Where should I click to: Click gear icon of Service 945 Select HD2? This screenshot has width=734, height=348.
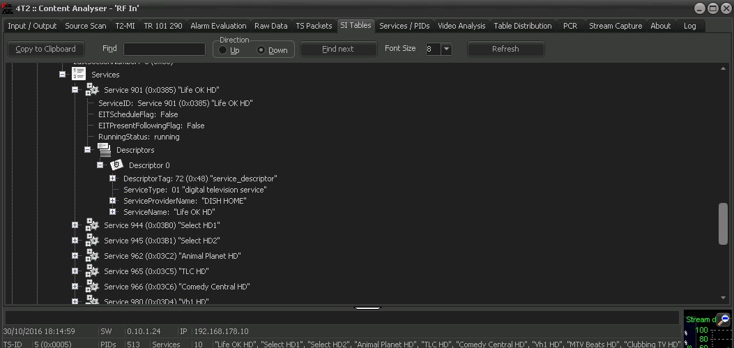[92, 241]
